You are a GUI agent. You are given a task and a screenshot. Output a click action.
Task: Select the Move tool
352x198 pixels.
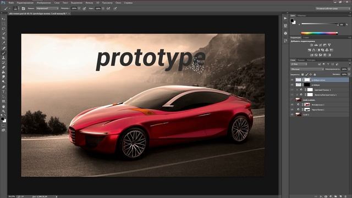tap(3, 19)
